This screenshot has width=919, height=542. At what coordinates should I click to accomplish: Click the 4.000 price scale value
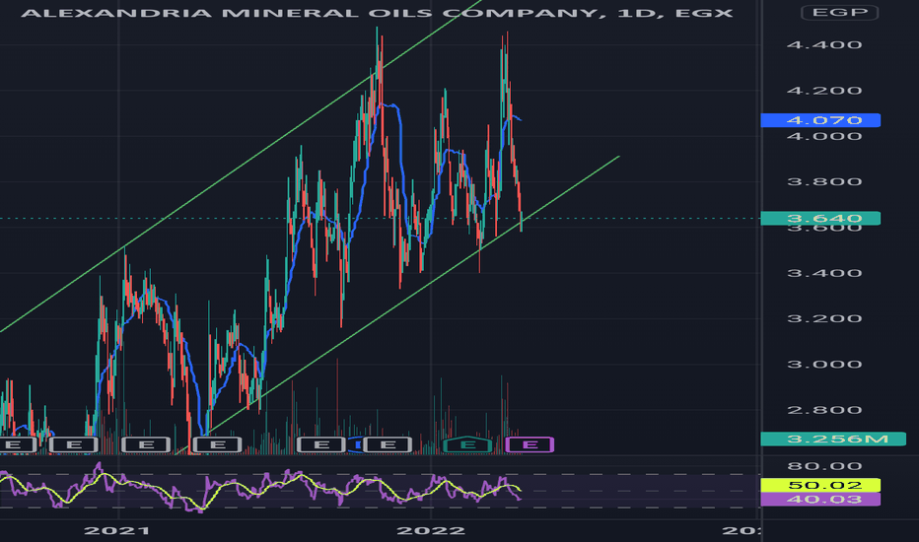click(823, 137)
